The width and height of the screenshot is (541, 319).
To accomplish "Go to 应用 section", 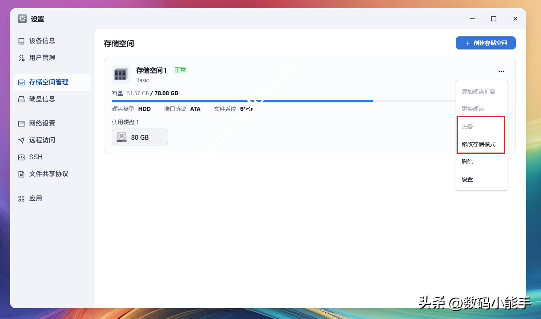I will [x=52, y=198].
